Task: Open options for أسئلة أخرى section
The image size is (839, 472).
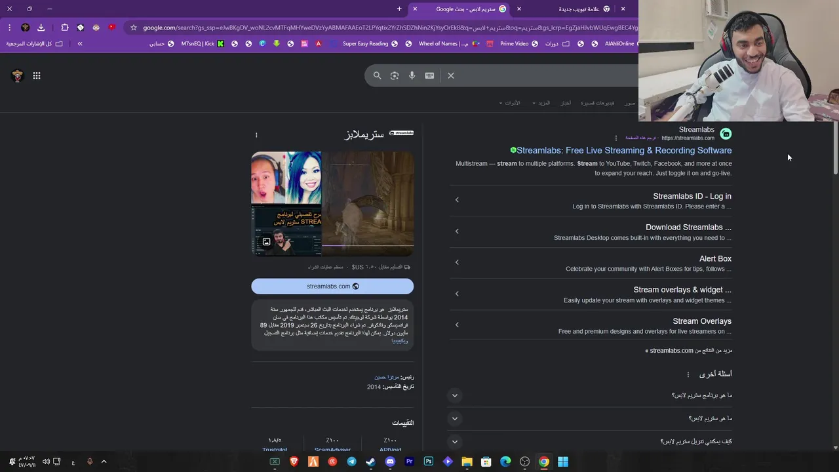Action: (x=688, y=374)
